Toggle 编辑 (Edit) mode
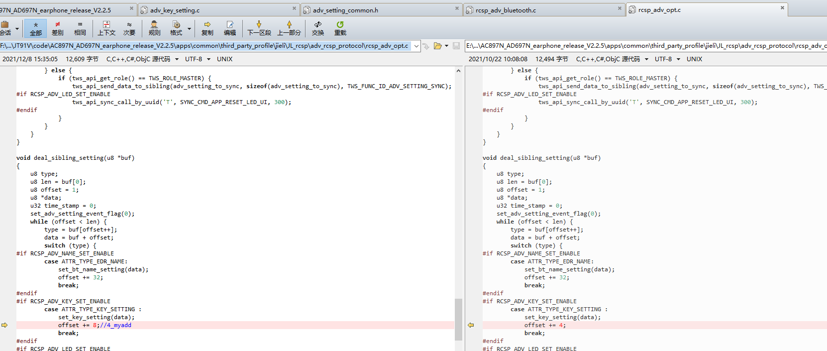 point(230,28)
